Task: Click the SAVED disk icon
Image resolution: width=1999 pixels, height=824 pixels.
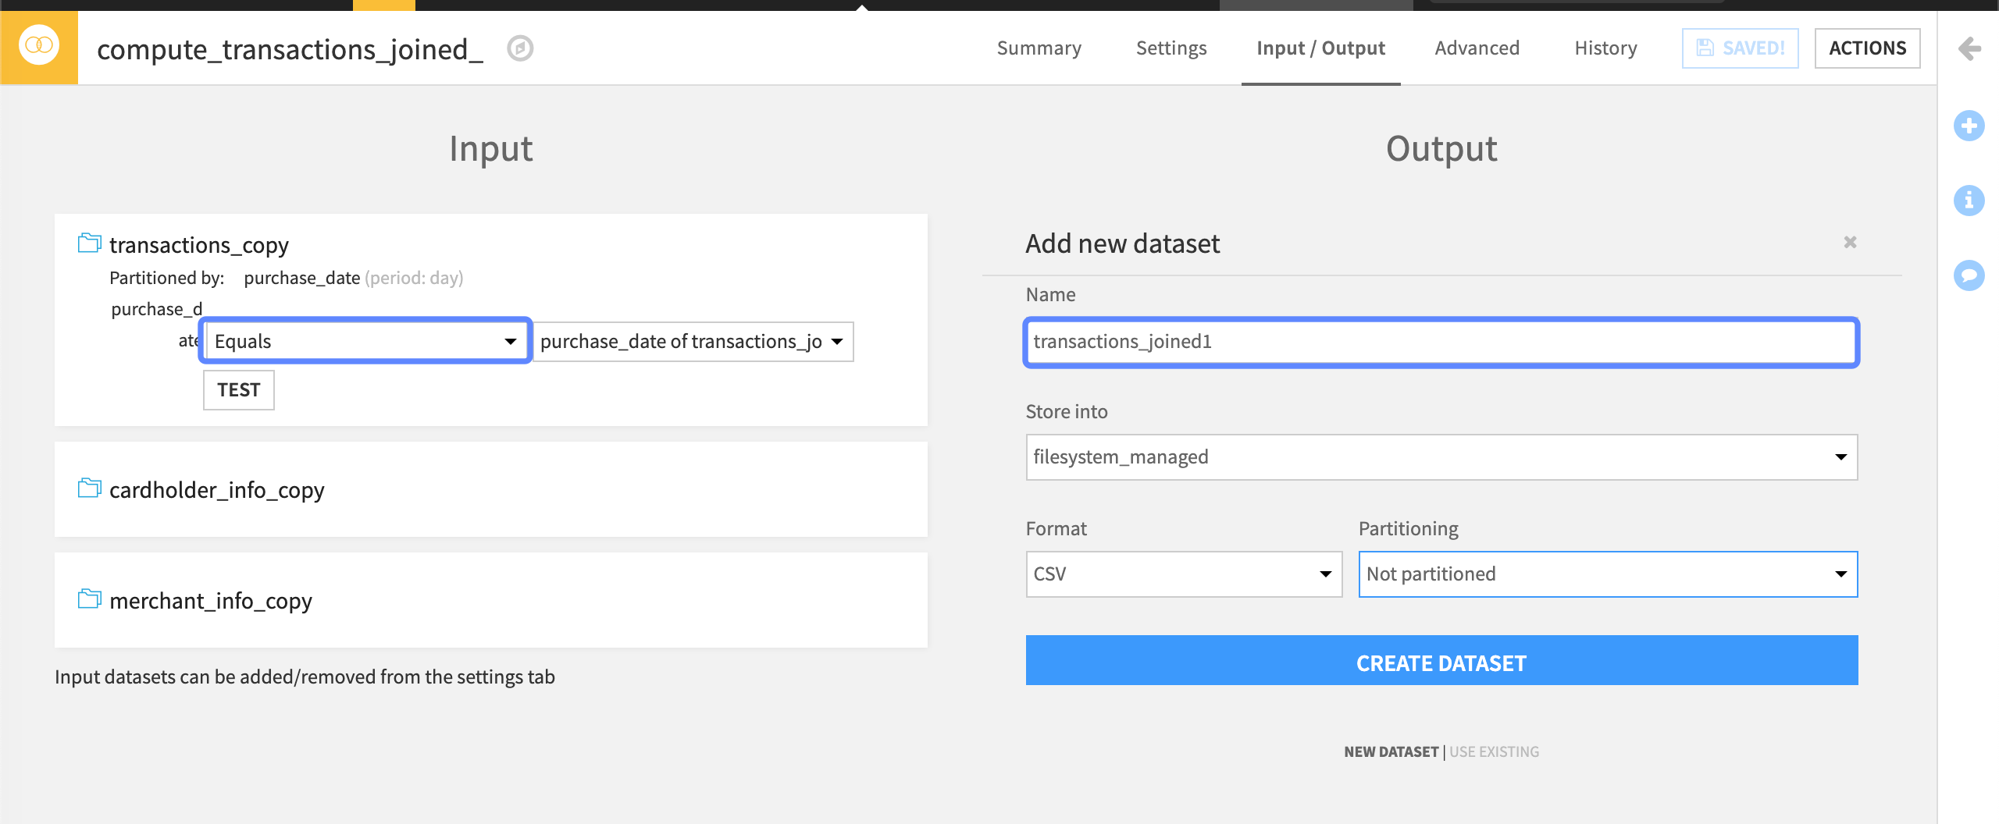Action: point(1705,47)
